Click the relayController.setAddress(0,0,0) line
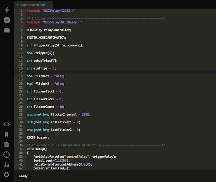 coord(63,165)
